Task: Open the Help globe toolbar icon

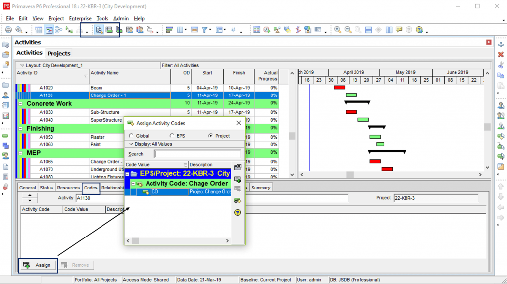Action: [419, 30]
